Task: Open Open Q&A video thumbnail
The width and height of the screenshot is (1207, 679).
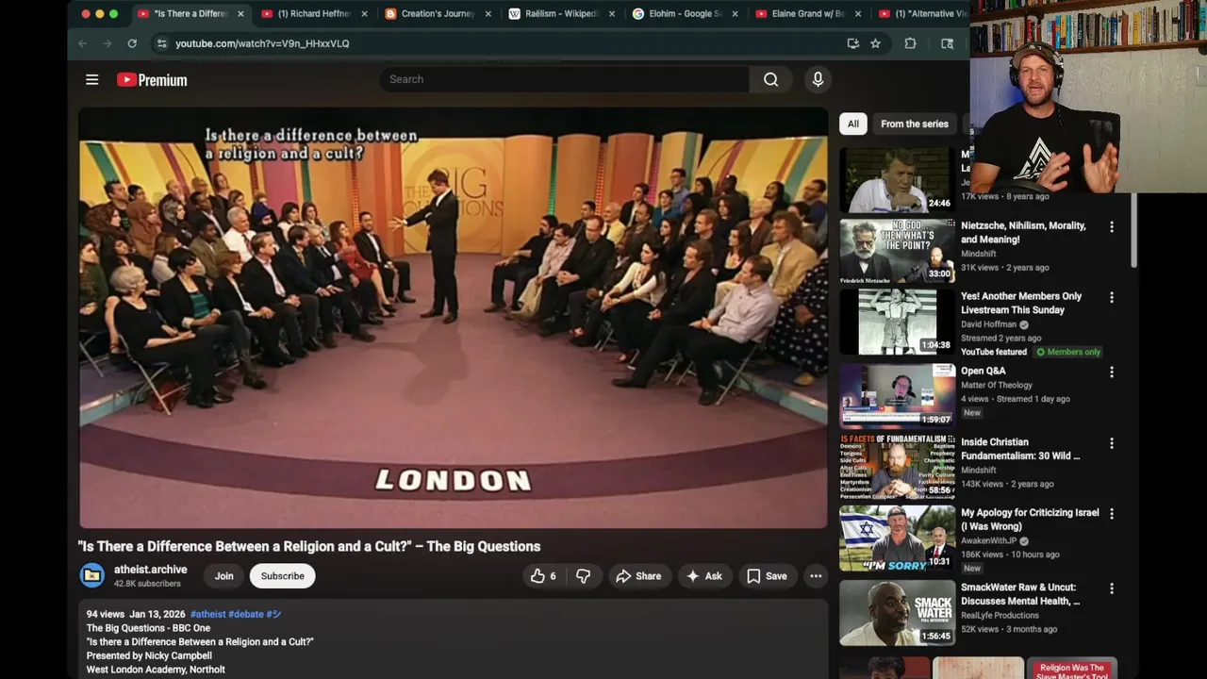Action: pyautogui.click(x=897, y=396)
